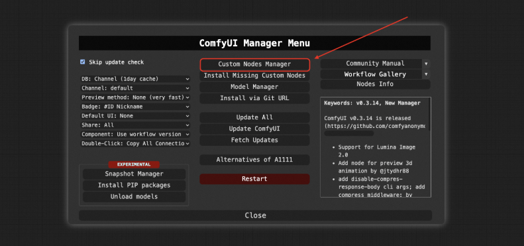
Task: Expand the Workflow Gallery arrow menu
Action: [426, 74]
